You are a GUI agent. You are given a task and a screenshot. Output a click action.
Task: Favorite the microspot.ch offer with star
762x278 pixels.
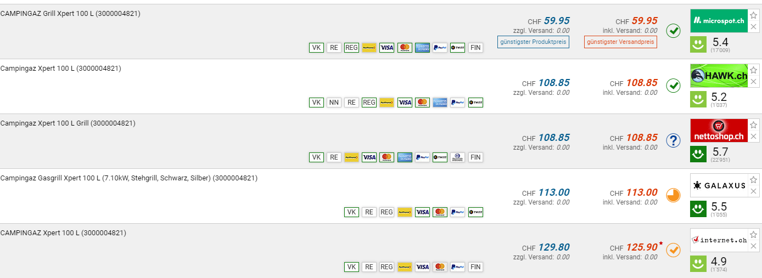tap(754, 15)
